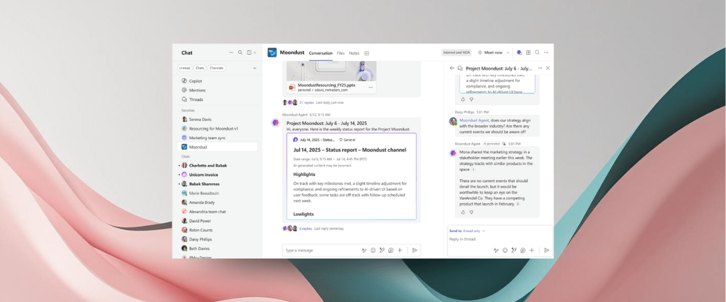Thumbs down the Moondust Agent strategy reply
Image resolution: width=726 pixels, height=302 pixels.
[471, 212]
